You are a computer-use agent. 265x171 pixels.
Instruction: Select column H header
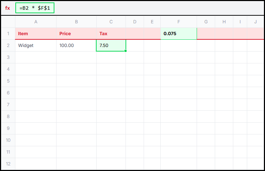[224, 22]
